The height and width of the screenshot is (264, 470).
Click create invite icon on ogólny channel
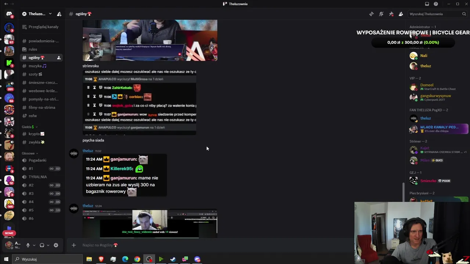click(x=59, y=58)
